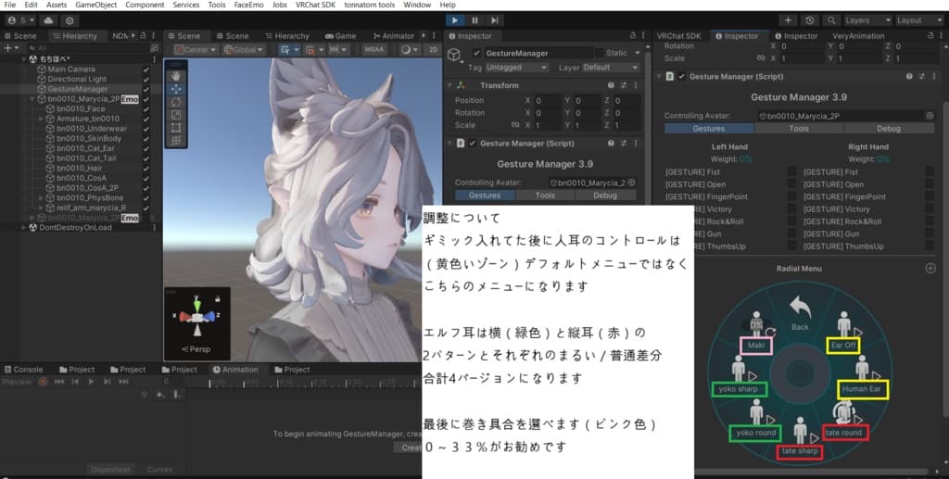Open the GameObject menu
Viewport: 949px width, 479px height.
(95, 5)
